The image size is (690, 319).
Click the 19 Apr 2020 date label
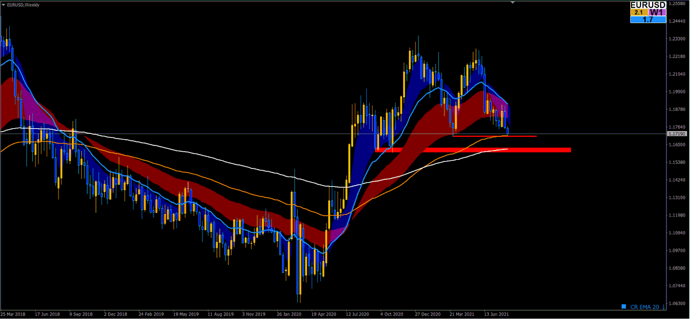[x=323, y=314]
